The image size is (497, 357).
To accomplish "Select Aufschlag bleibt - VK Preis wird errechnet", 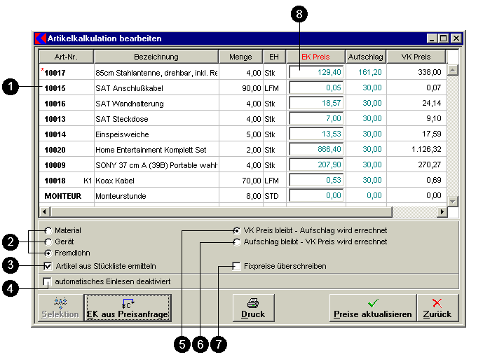I will click(238, 241).
